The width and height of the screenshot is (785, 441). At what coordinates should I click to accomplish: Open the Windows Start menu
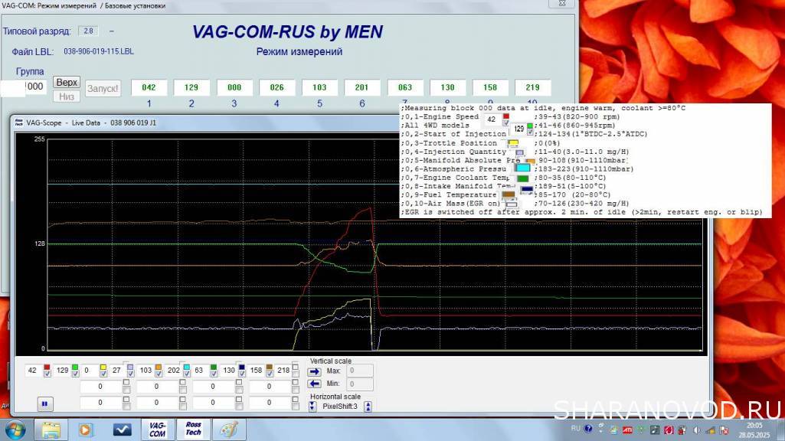(15, 429)
